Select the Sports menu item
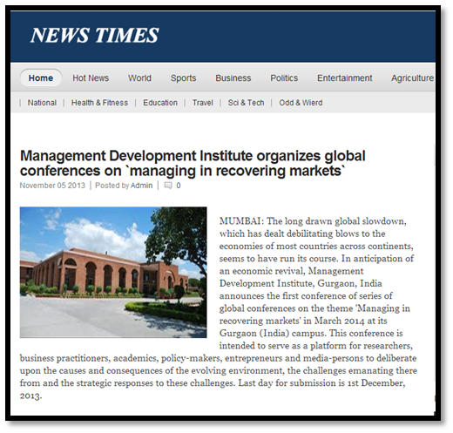Screen dimensions: 453x433 (x=183, y=78)
